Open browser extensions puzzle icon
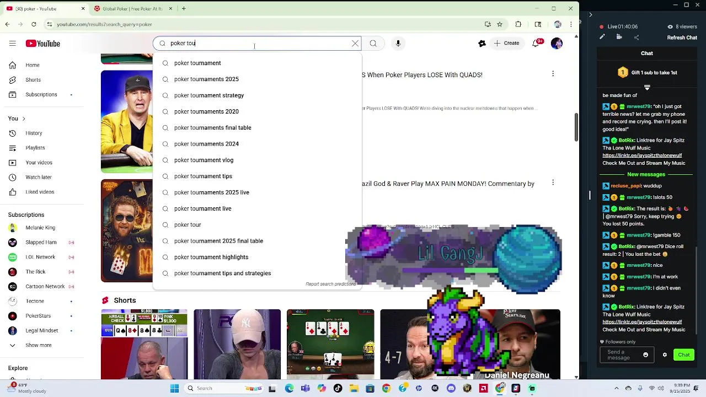The height and width of the screenshot is (397, 706). [518, 24]
